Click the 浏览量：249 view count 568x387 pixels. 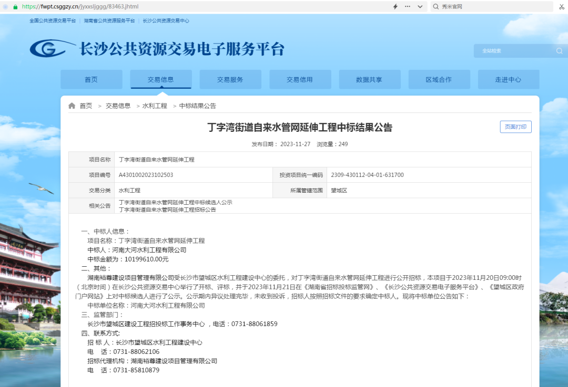(x=332, y=144)
